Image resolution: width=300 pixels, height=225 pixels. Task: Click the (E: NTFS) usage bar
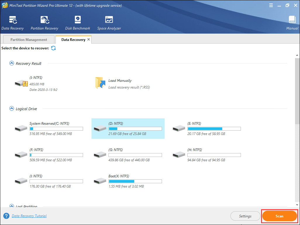coord(214,129)
